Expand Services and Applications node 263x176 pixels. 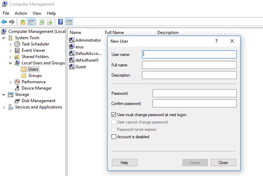pyautogui.click(x=4, y=107)
